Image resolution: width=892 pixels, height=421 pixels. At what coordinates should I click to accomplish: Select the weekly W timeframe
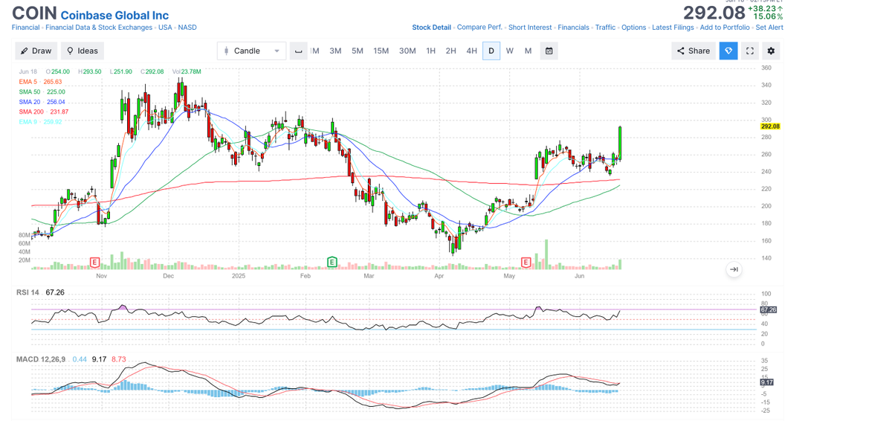click(510, 51)
